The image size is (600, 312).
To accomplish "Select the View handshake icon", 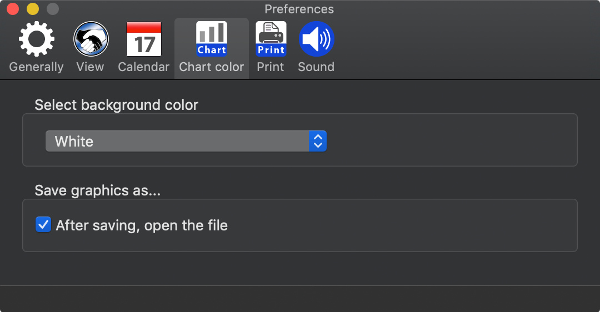I will (91, 39).
